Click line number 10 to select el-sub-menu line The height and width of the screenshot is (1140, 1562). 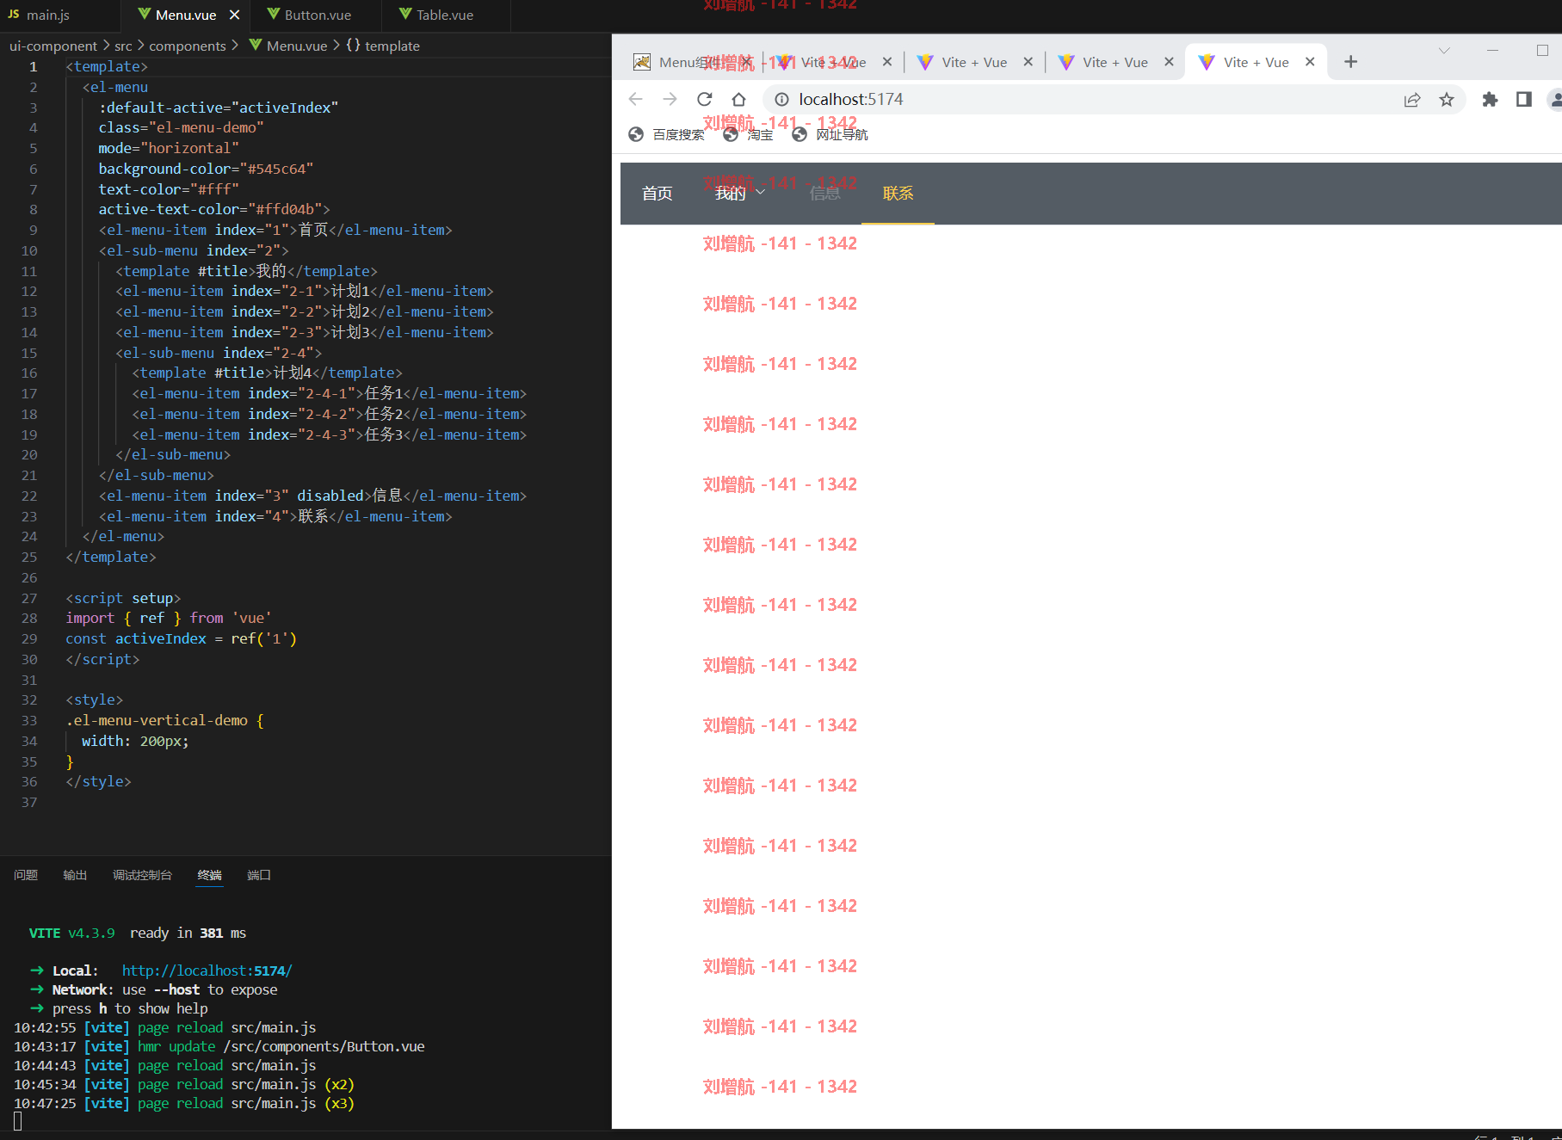[x=29, y=250]
